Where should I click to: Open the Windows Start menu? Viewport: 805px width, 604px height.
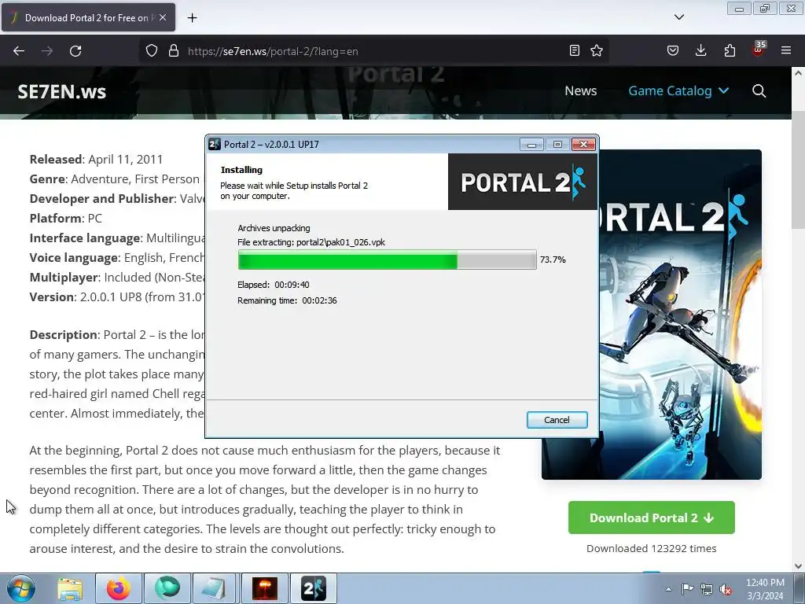[21, 588]
